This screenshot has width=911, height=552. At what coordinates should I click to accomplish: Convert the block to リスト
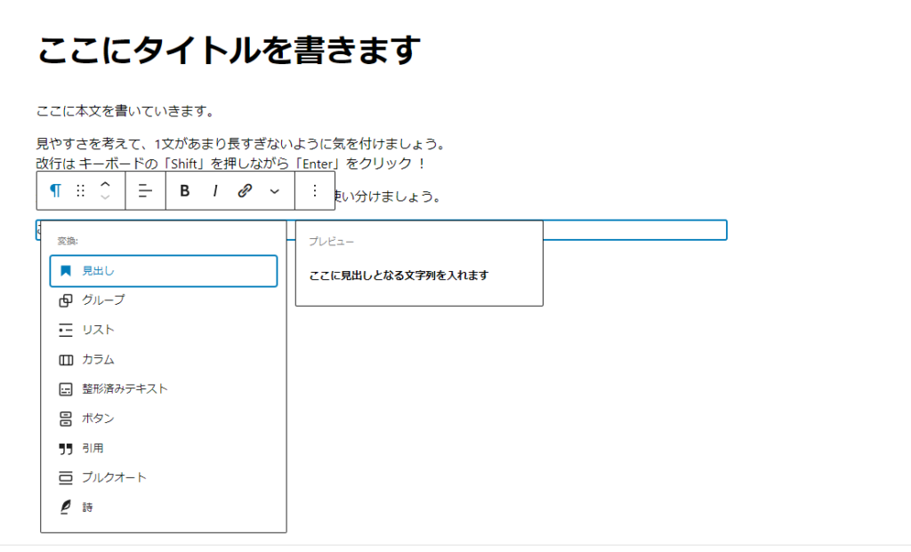[x=98, y=330]
